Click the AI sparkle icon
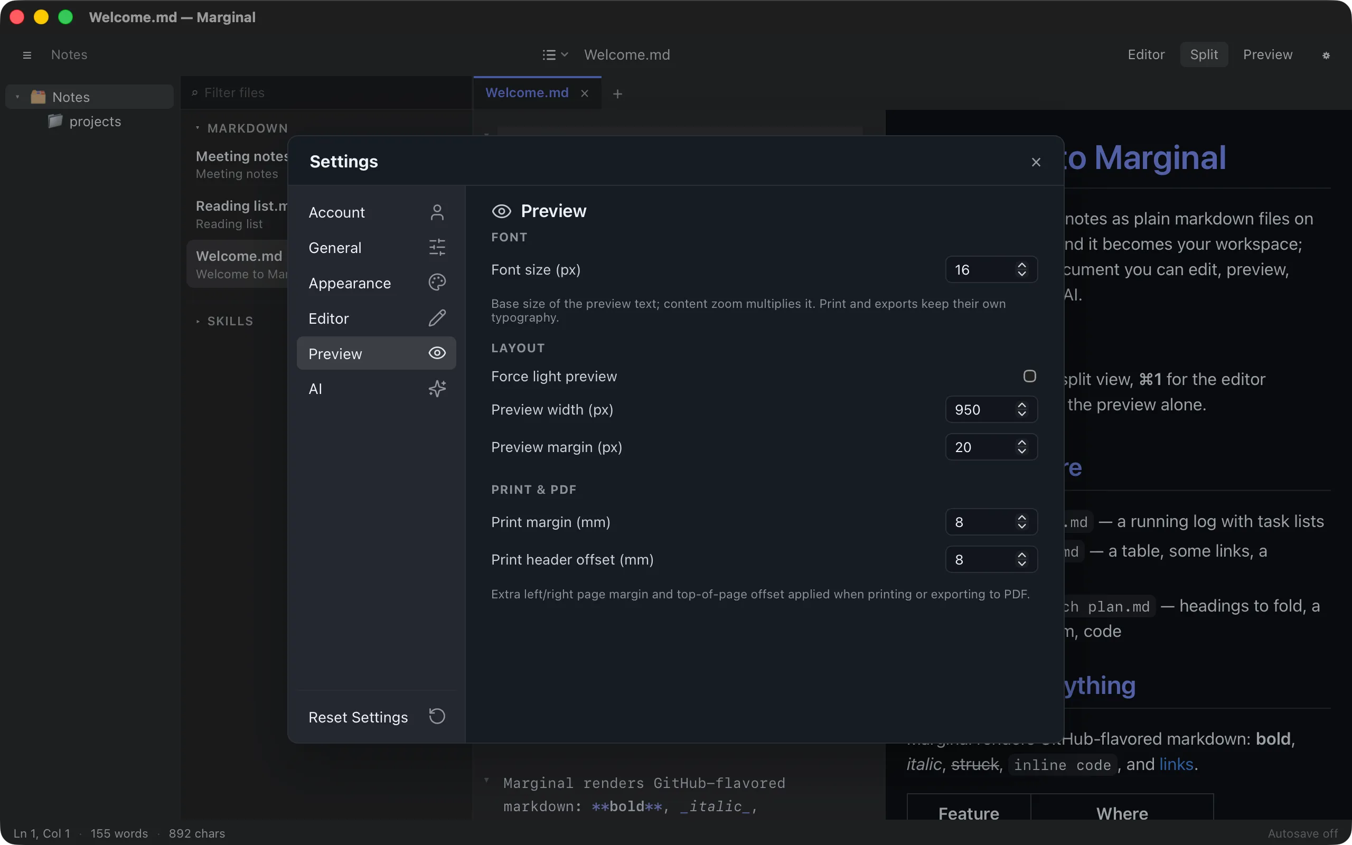The image size is (1352, 845). click(437, 388)
